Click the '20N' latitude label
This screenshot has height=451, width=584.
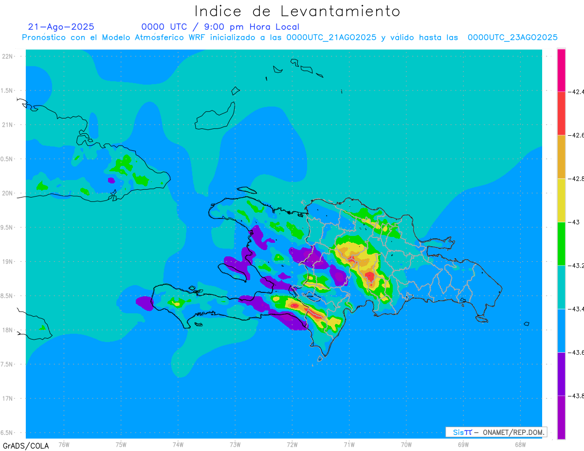coord(8,193)
